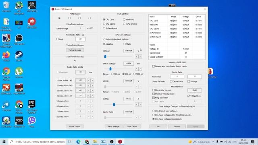The image size is (258, 145).
Task: Select the System Agent radio button
Action: pos(104,28)
